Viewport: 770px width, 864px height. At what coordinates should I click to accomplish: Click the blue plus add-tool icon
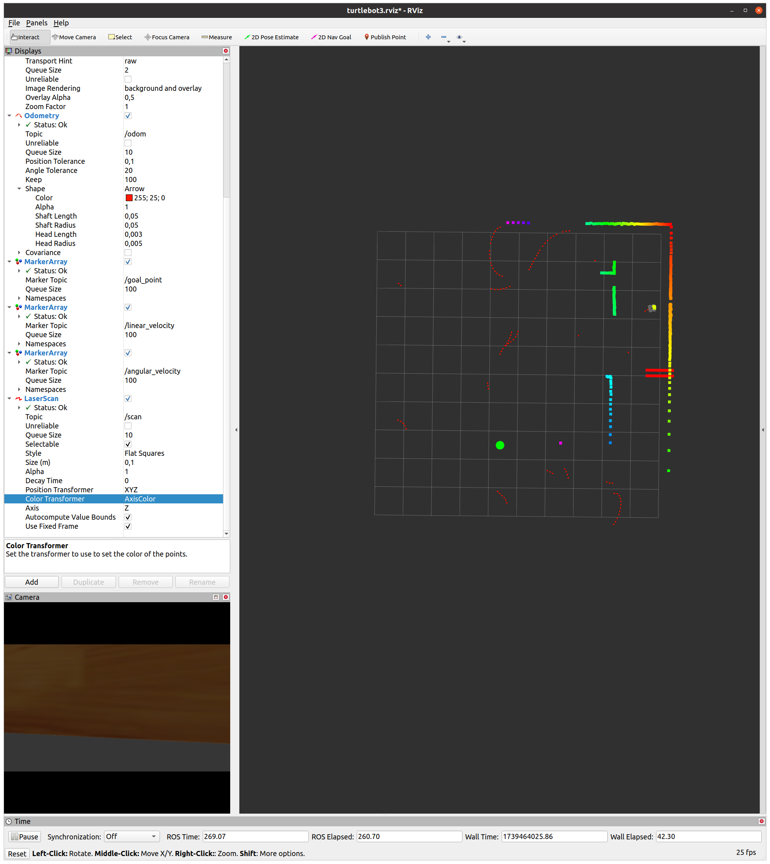(428, 37)
